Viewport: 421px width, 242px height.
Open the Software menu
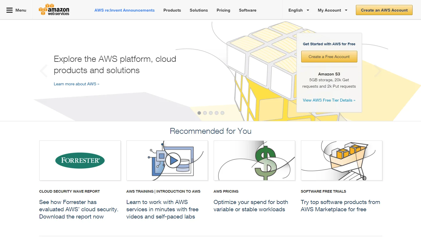tap(247, 10)
